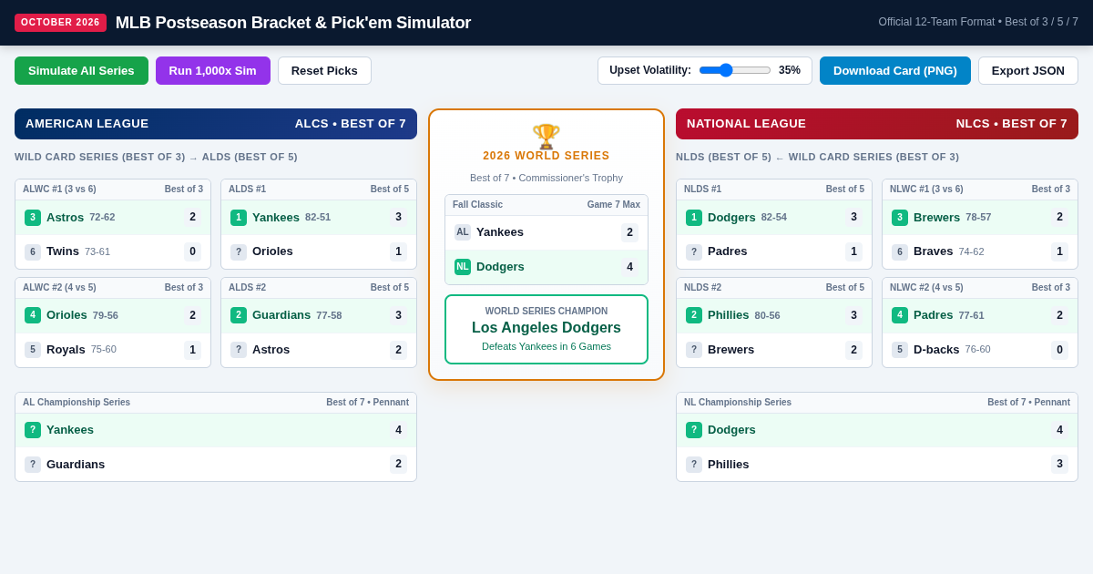
Task: Click the AL badge next to Yankees in Fall Classic
Action: tap(463, 232)
